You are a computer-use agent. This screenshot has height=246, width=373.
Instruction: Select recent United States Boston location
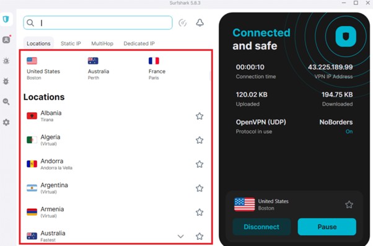tap(43, 69)
